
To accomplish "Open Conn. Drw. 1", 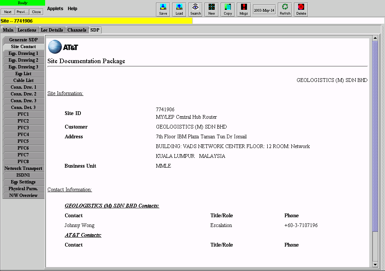I will click(24, 87).
